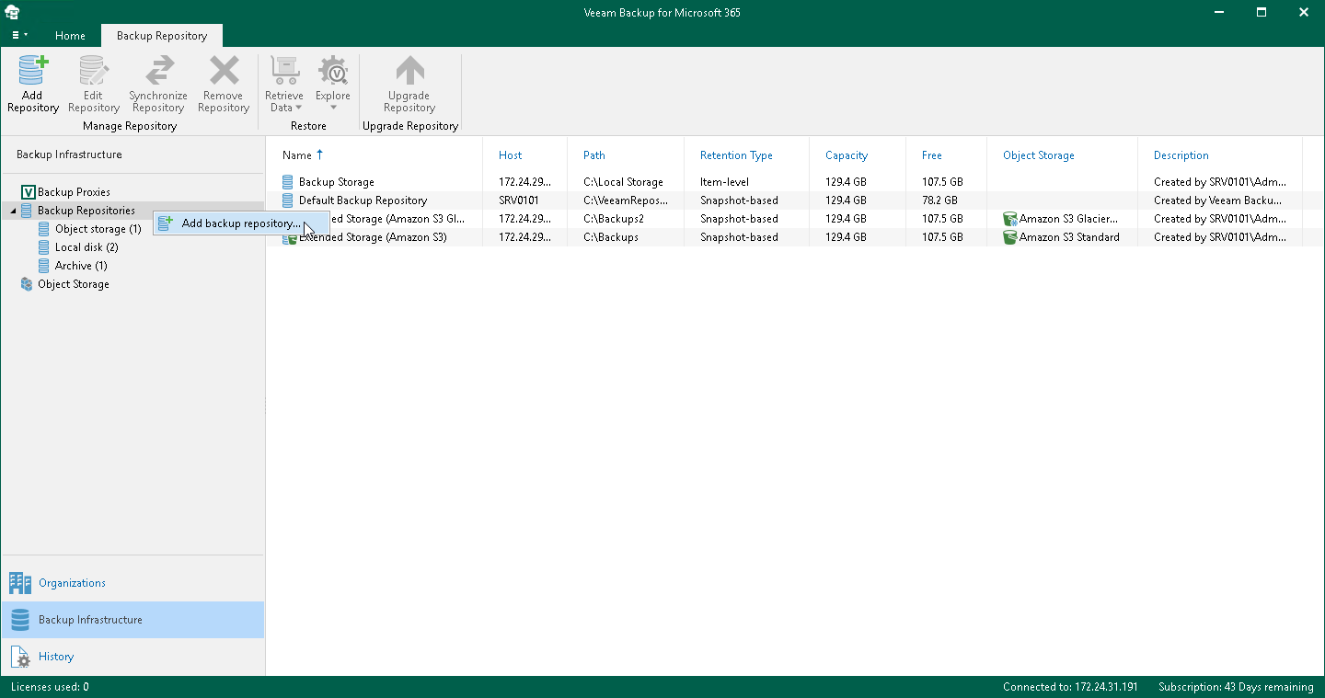
Task: Collapse the Backup Repositories tree node
Action: click(13, 211)
